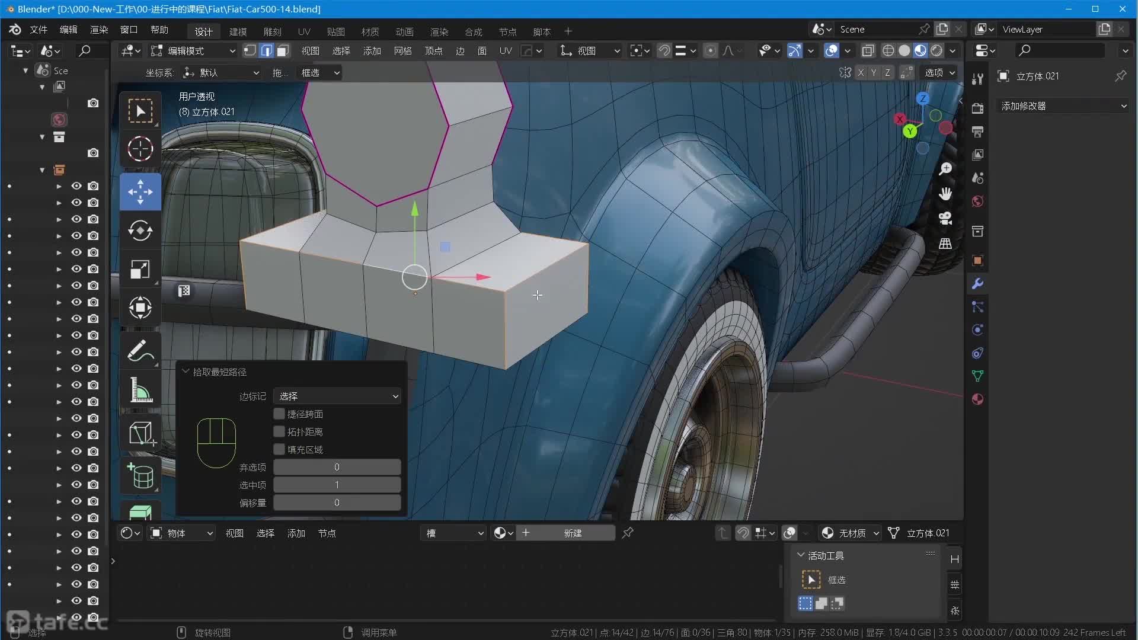Screen dimensions: 1138x640
Task: Click the zoom view magnifier gizmo
Action: pos(945,169)
